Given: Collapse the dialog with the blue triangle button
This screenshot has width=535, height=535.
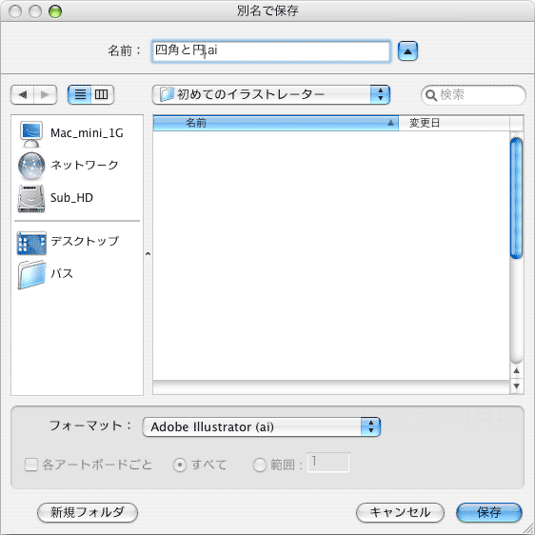Looking at the screenshot, I should pos(407,51).
